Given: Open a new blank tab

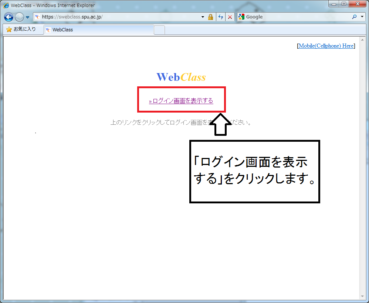Looking at the screenshot, I should 159,30.
